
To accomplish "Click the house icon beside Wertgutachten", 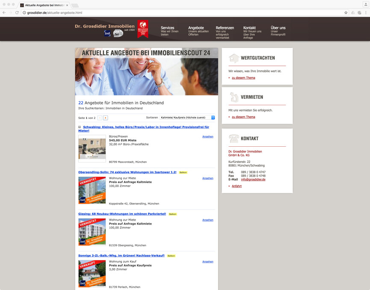I will click(x=234, y=58).
